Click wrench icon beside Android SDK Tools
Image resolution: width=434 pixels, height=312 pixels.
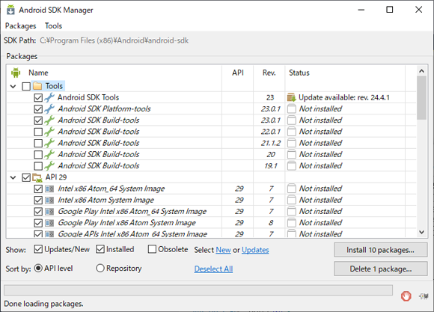click(x=49, y=97)
